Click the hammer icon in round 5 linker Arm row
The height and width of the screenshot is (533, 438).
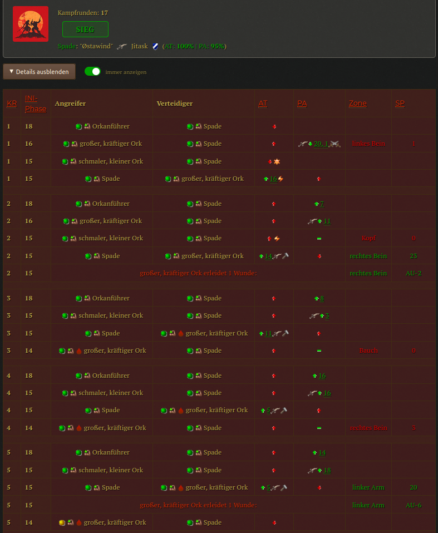coord(284,488)
